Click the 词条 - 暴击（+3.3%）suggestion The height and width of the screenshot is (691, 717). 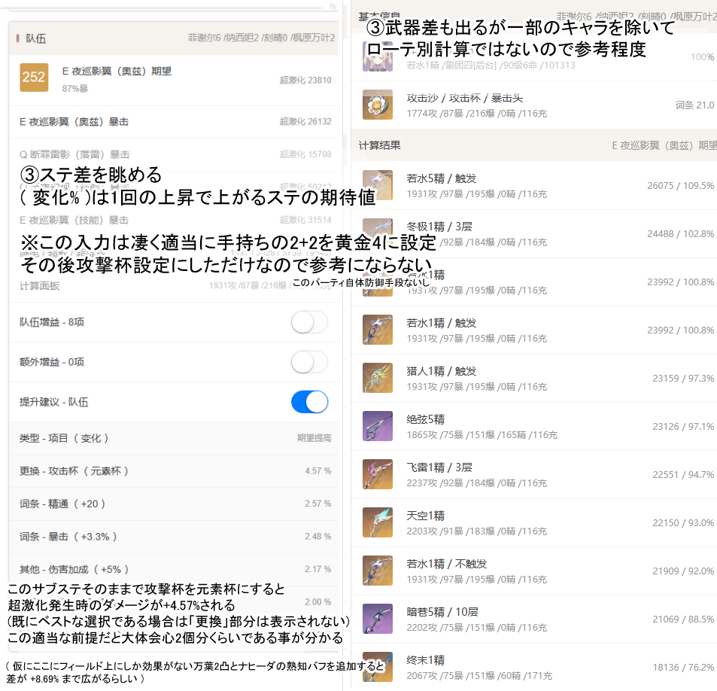point(174,537)
